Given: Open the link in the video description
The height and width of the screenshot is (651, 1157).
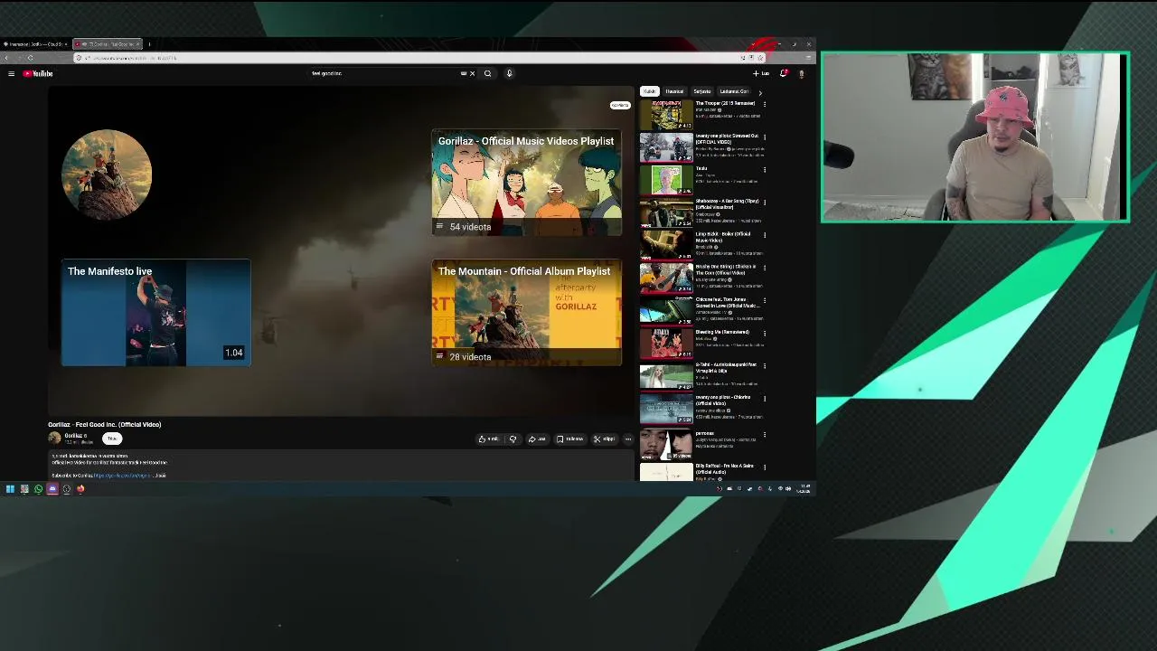Looking at the screenshot, I should (122, 476).
